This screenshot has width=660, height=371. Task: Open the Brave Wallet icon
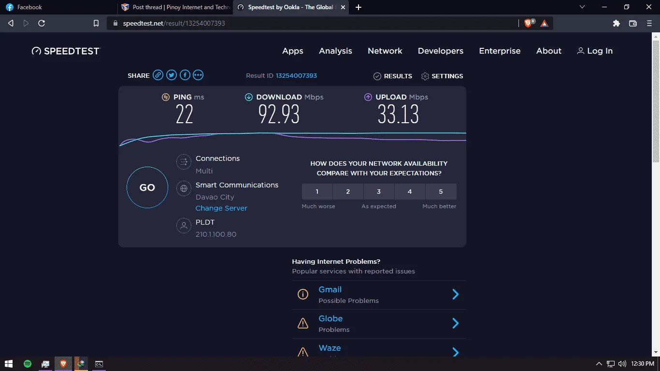(x=633, y=23)
